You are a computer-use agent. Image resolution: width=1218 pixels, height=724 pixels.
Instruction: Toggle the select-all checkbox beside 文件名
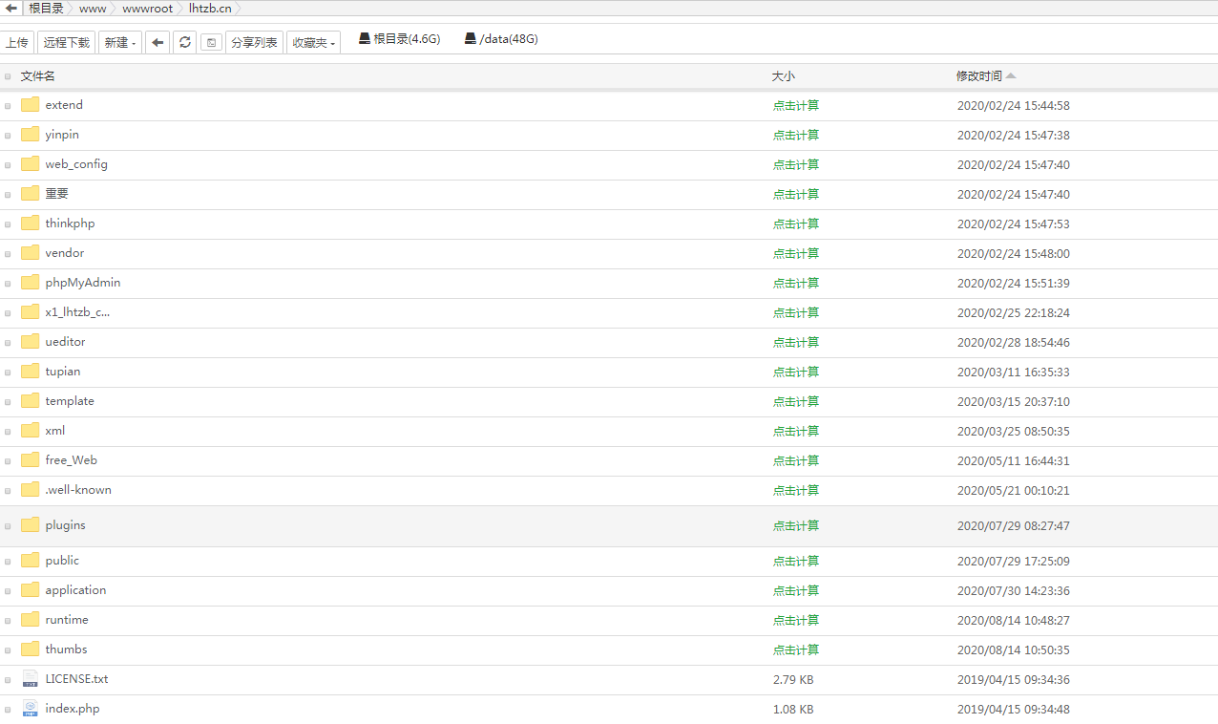tap(9, 76)
